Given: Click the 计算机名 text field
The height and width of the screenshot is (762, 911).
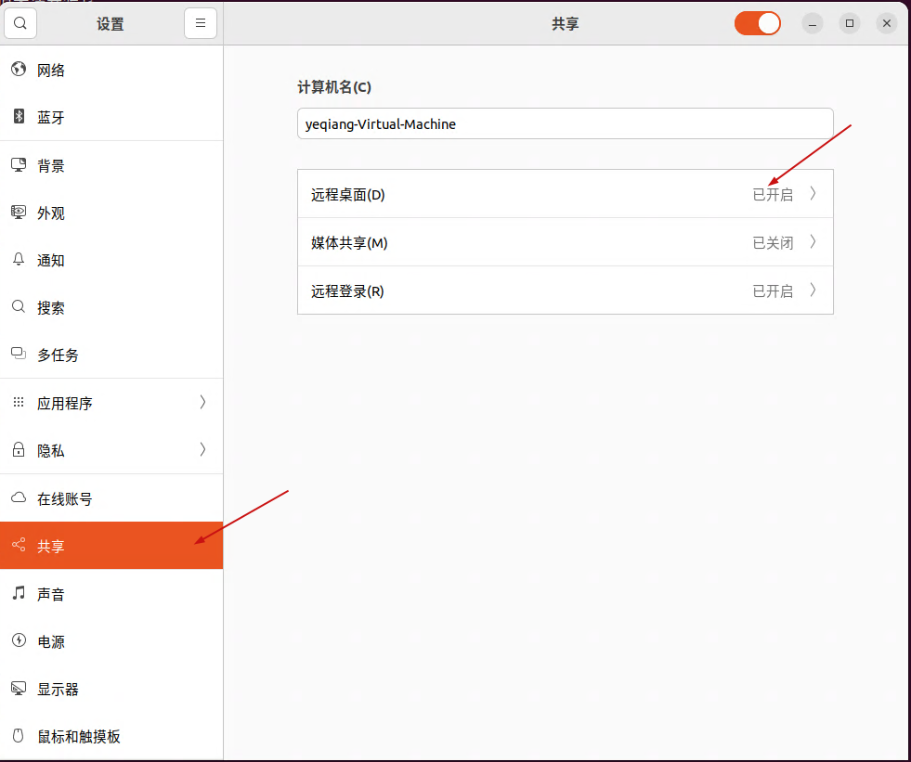Looking at the screenshot, I should point(566,123).
